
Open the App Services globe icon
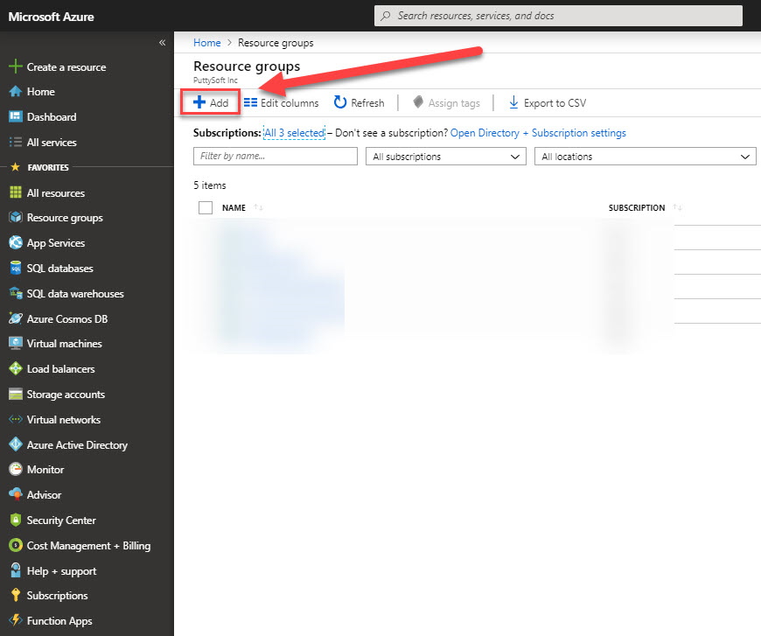pyautogui.click(x=16, y=242)
